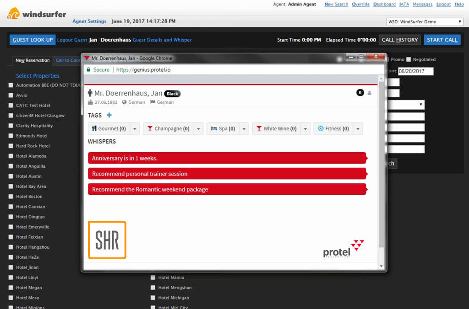The image size is (469, 309).
Task: Enable the Negotiated checkbox
Action: pyautogui.click(x=408, y=59)
